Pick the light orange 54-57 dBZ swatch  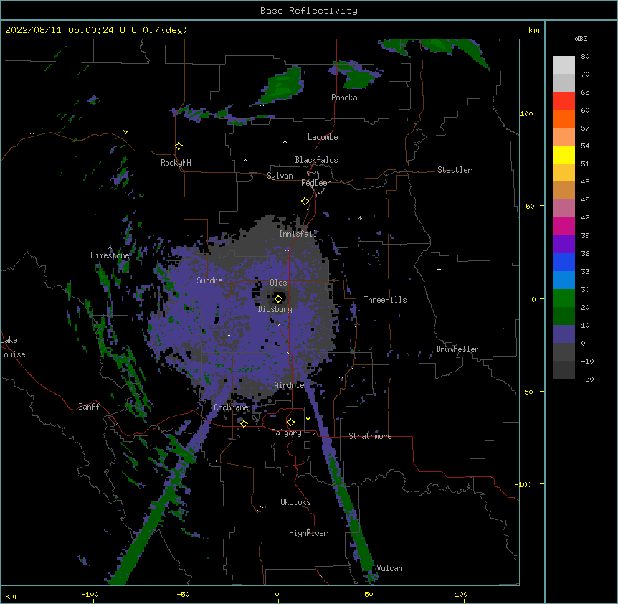(564, 137)
